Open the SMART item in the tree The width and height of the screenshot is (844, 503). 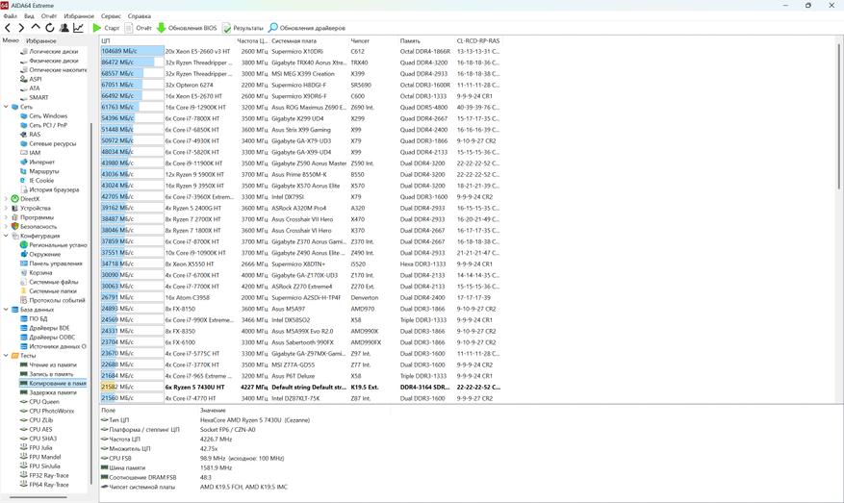[34, 97]
